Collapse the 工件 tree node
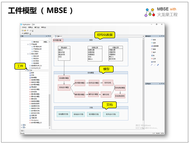This screenshot has width=189, height=144. tap(26, 70)
